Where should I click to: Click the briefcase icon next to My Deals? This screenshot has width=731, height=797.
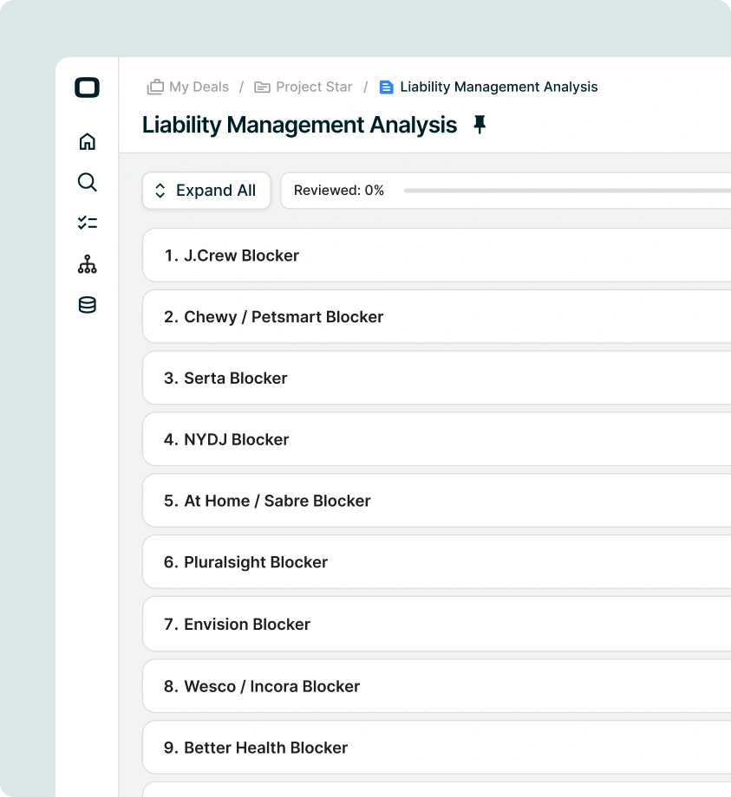[155, 87]
